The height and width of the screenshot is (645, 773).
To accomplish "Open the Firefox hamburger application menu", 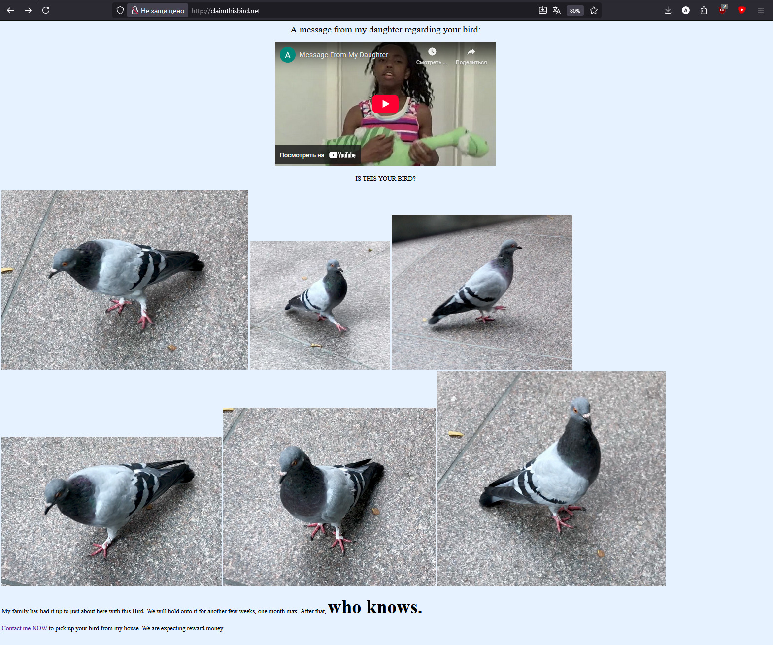I will click(761, 10).
